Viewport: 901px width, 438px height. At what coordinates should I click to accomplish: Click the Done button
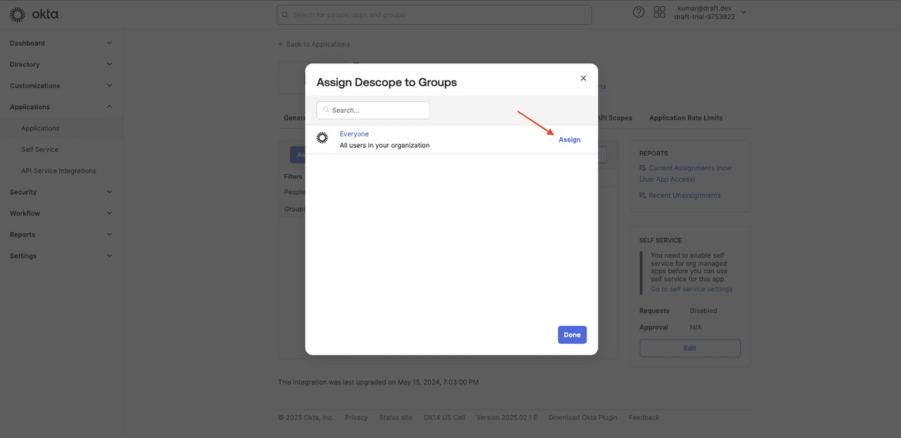pyautogui.click(x=572, y=334)
